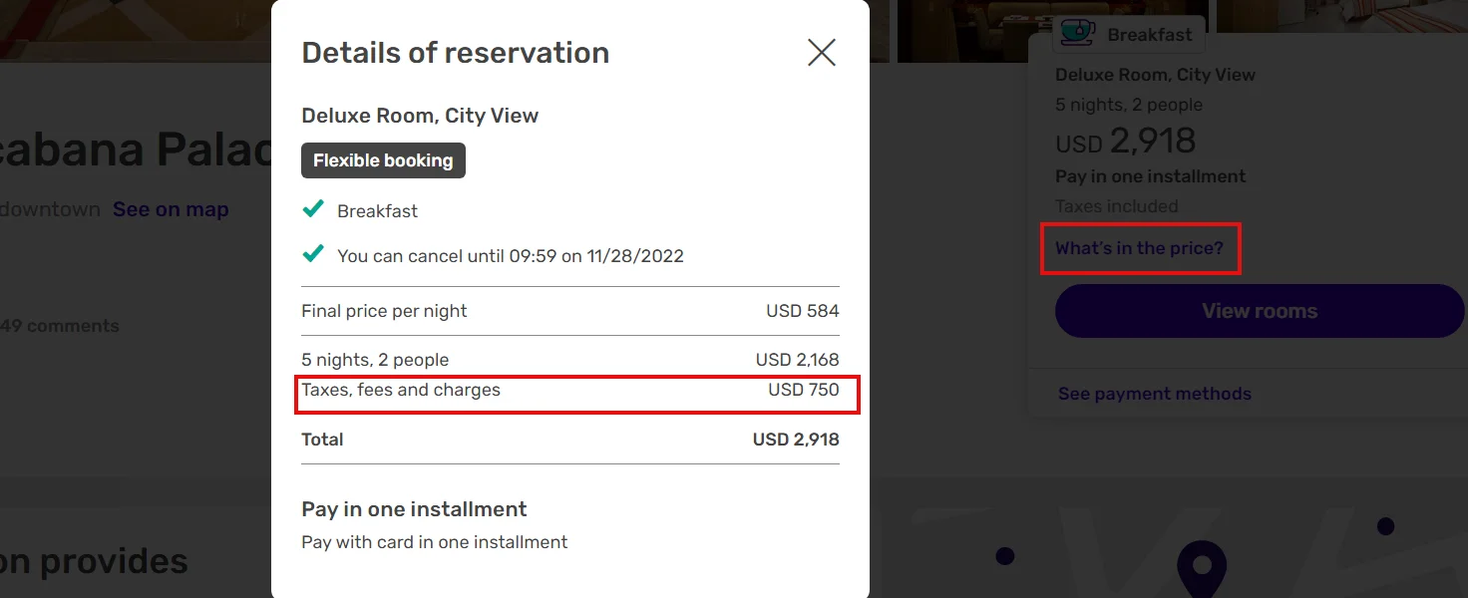Open See payment methods link
Screen dimensions: 1468x598
click(1154, 394)
